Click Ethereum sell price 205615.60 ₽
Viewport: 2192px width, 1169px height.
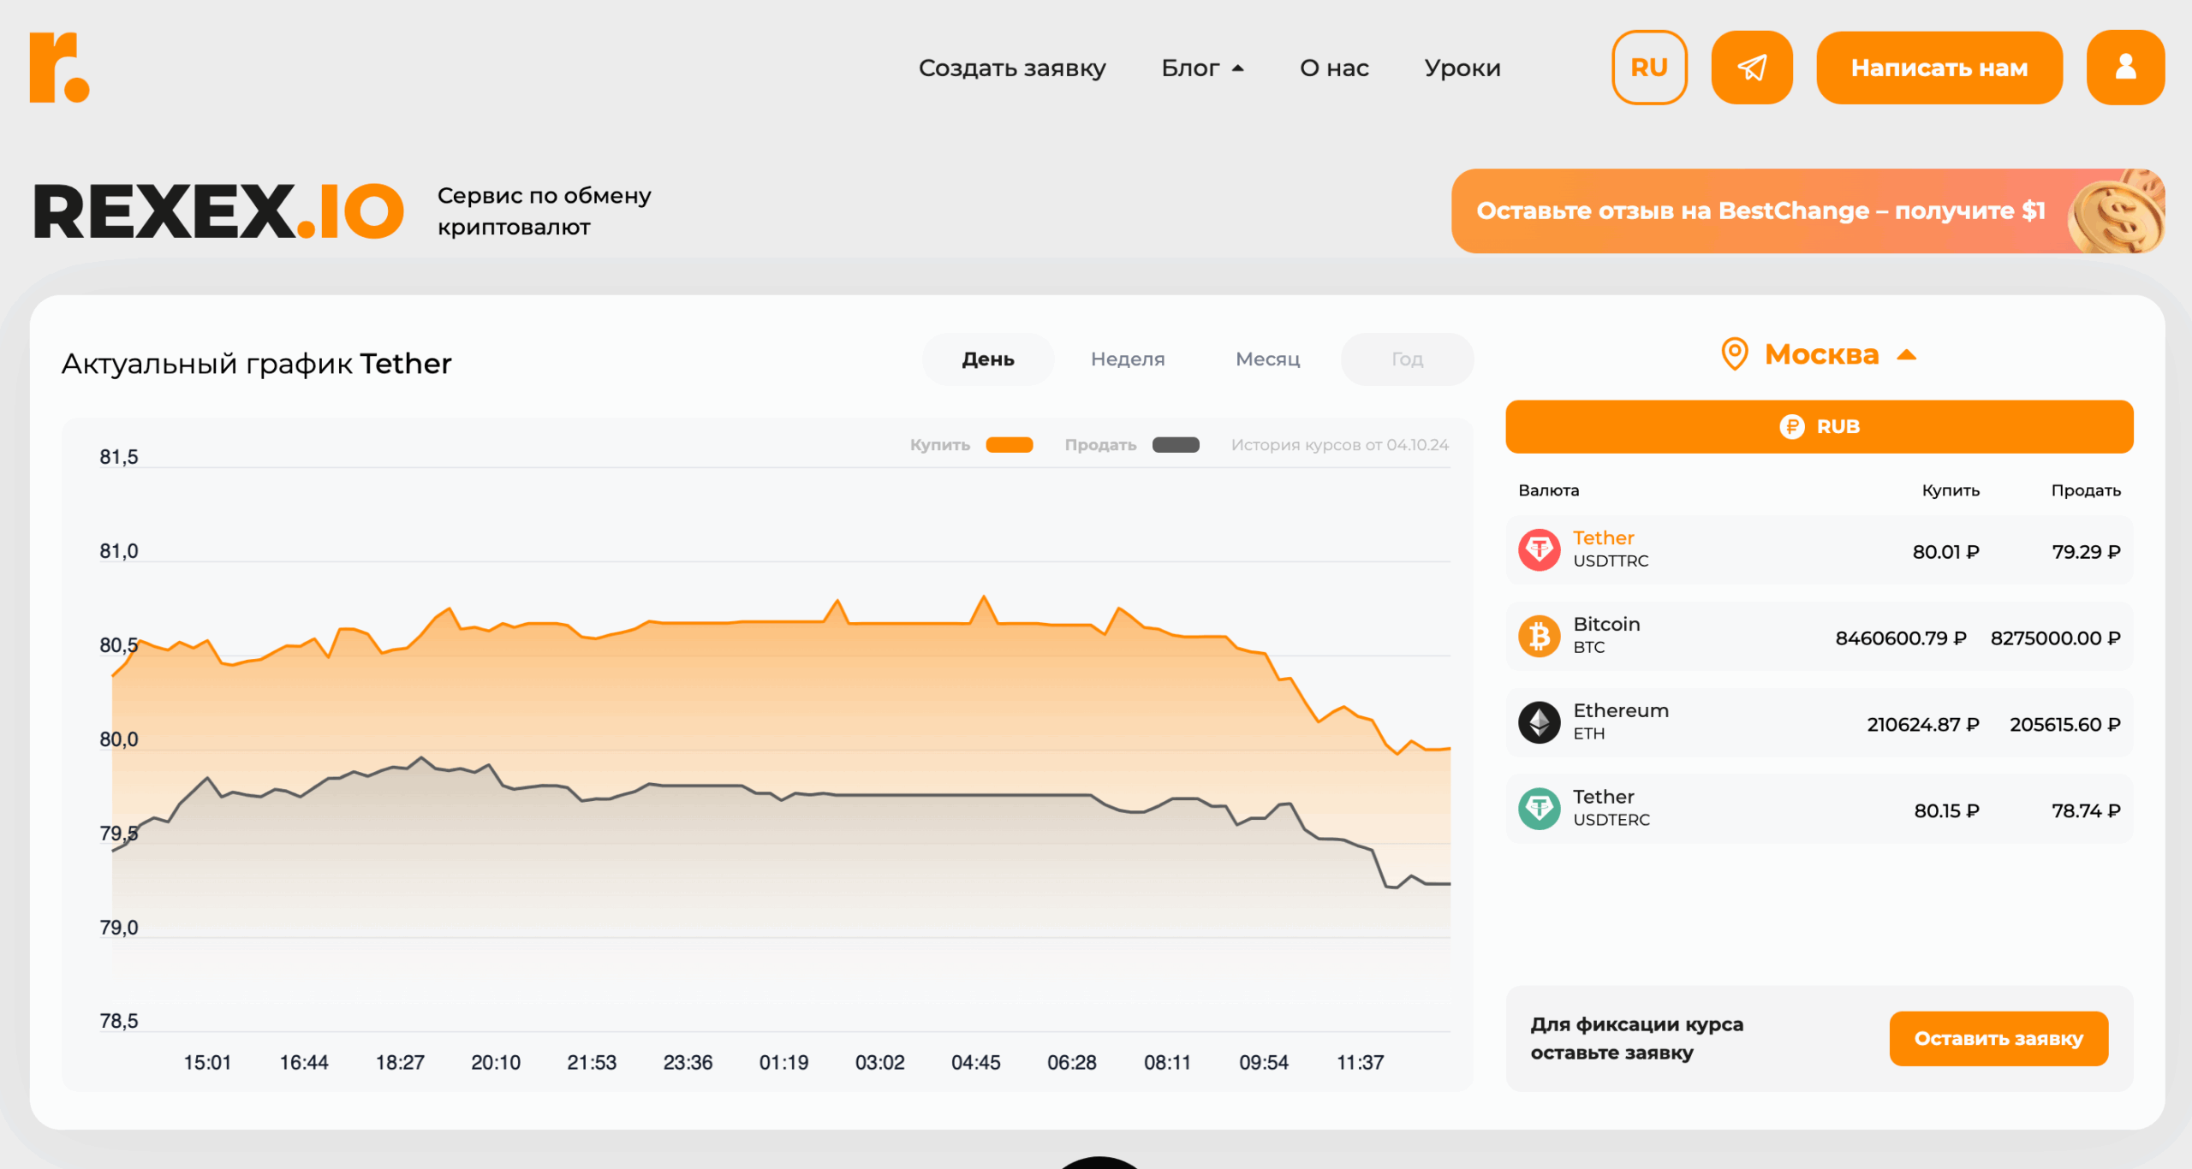(x=2065, y=725)
